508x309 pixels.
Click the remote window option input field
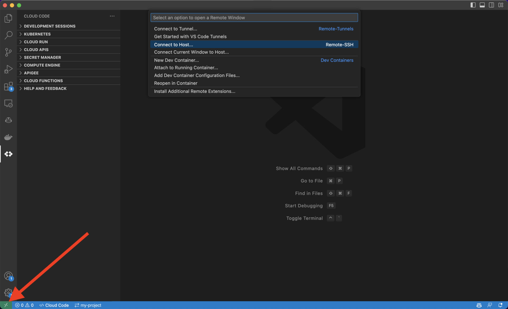tap(254, 17)
